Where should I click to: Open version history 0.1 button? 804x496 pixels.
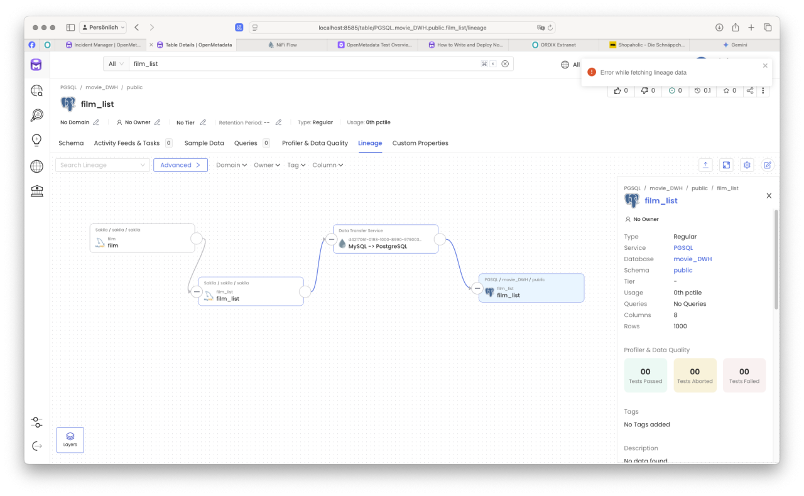click(x=702, y=90)
